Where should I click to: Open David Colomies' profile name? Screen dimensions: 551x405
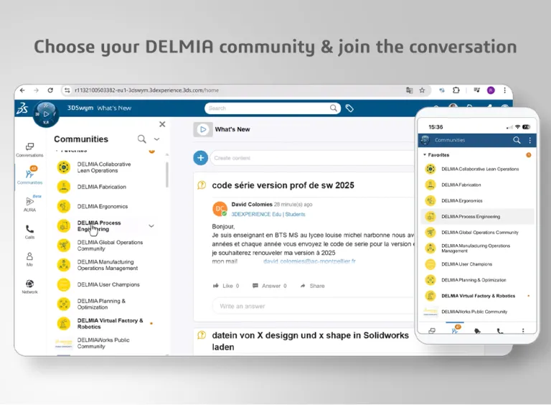pos(252,204)
